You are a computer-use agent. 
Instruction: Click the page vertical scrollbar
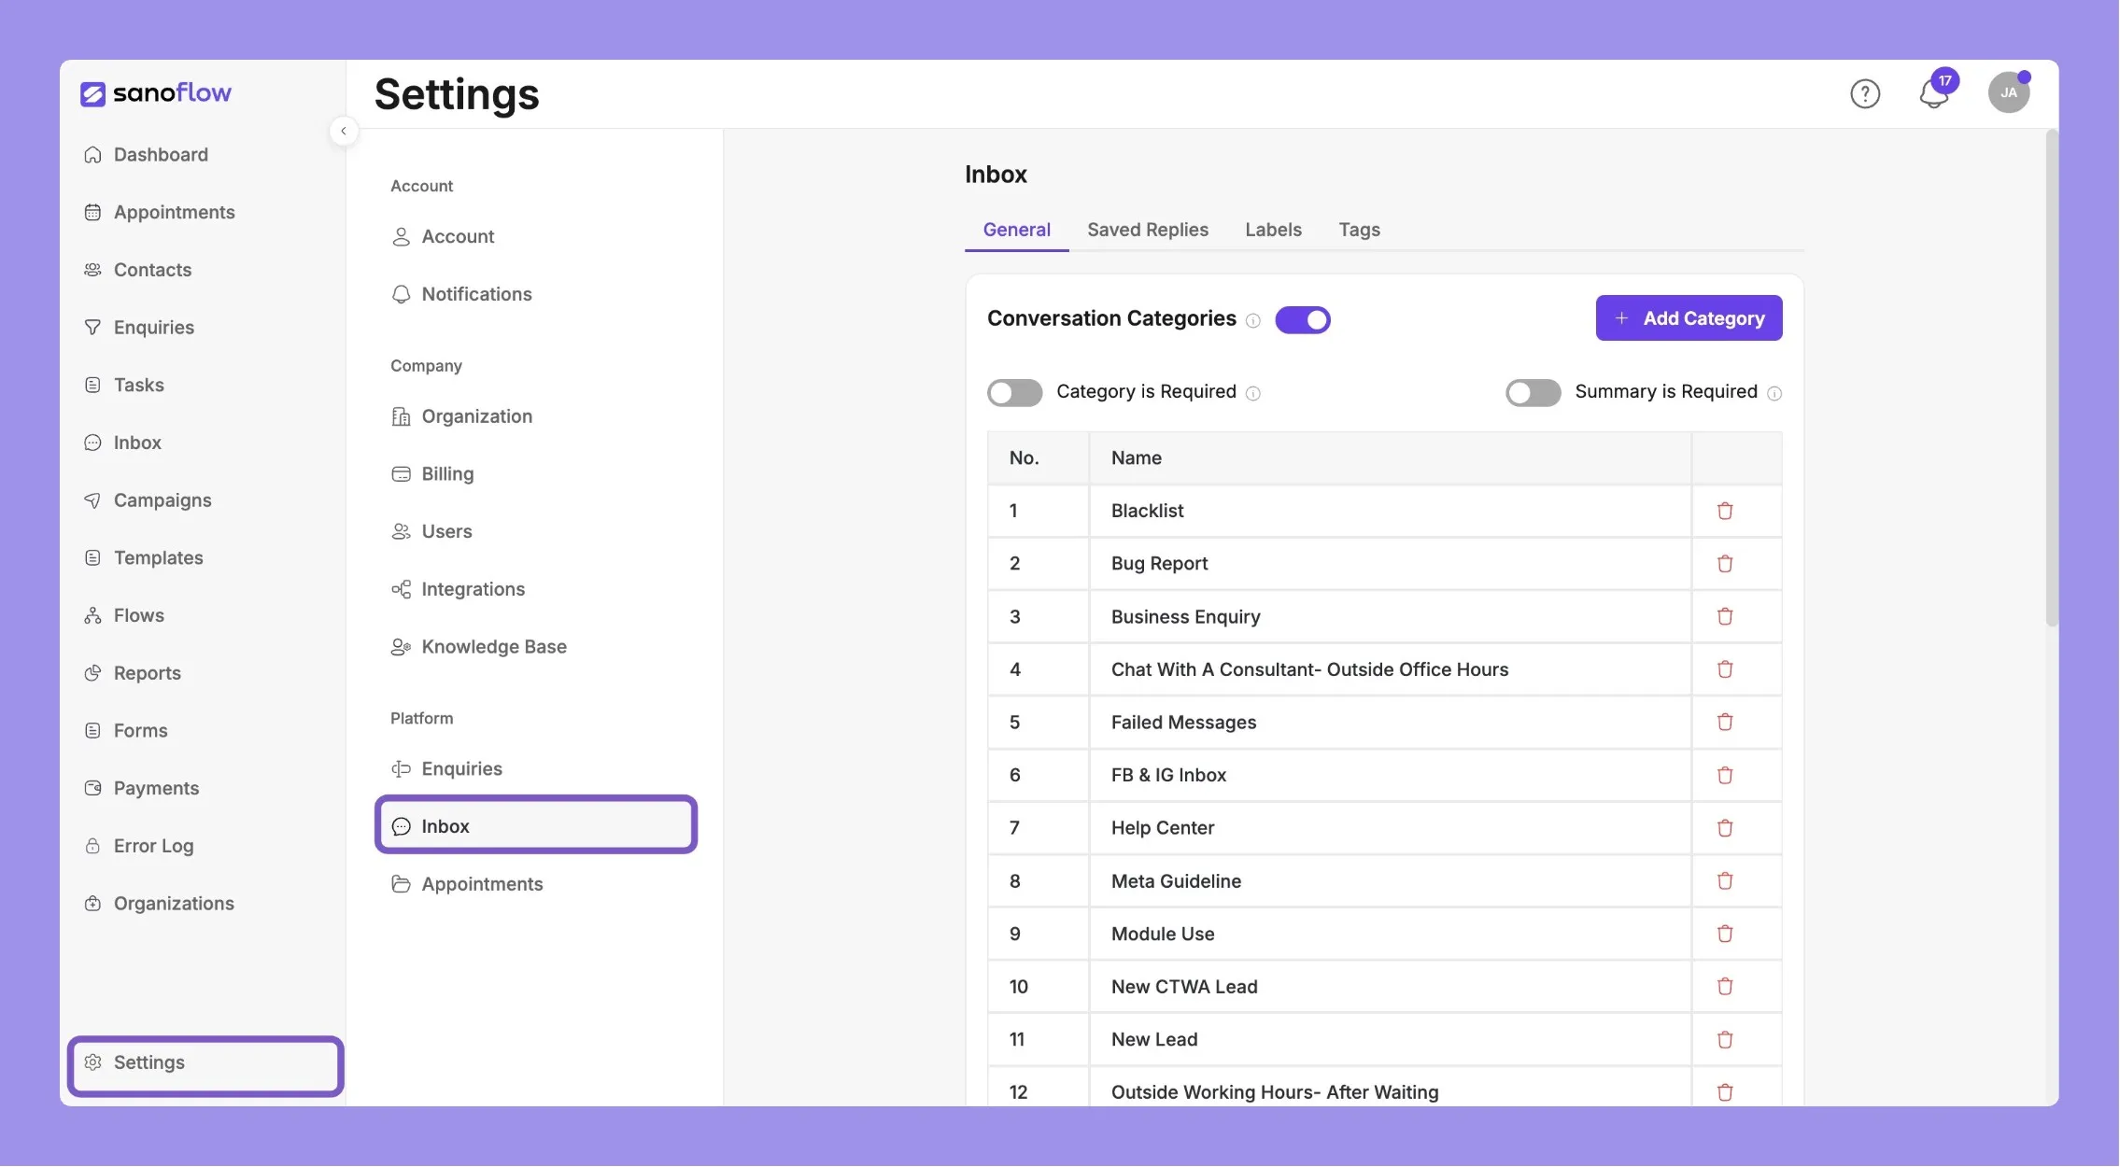tap(2051, 378)
